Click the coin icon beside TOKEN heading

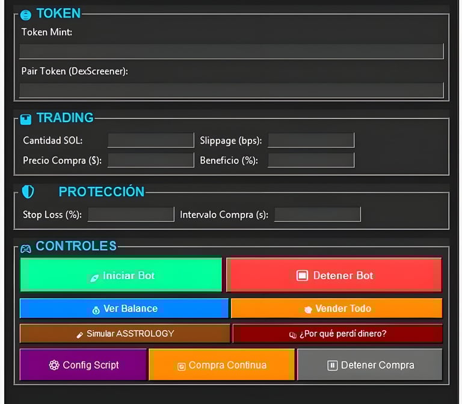coord(26,14)
